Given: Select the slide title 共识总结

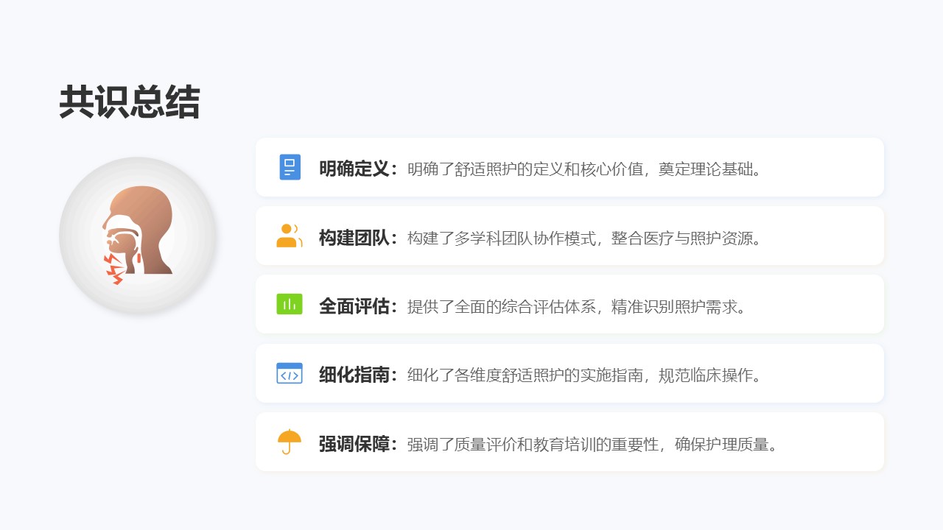Looking at the screenshot, I should [130, 102].
